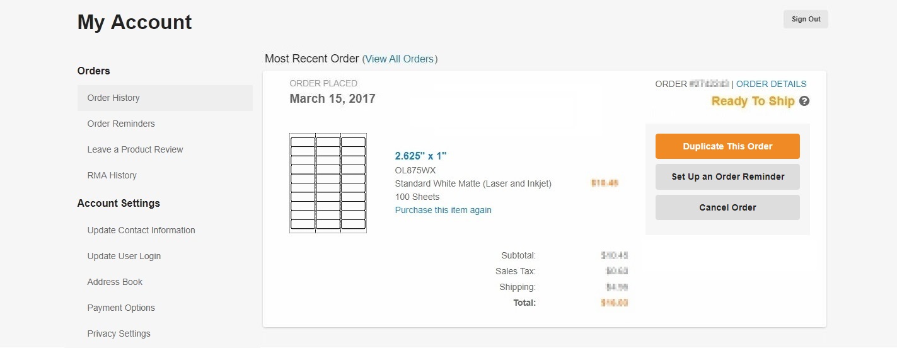Open the ORDER DETAILS link
Viewport: 897px width, 348px height.
pyautogui.click(x=771, y=84)
